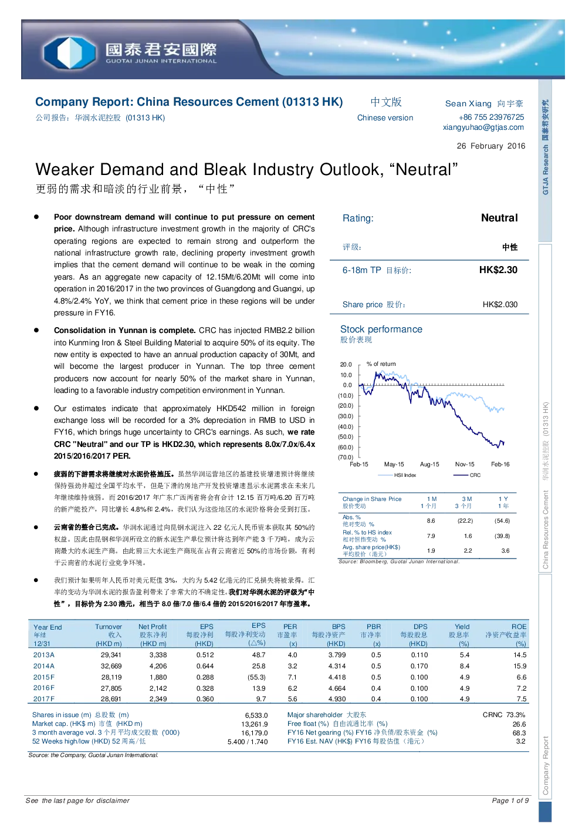Screen dimensions: 582x824
Task: Click the target price HK$2.30
Action: pos(498,270)
